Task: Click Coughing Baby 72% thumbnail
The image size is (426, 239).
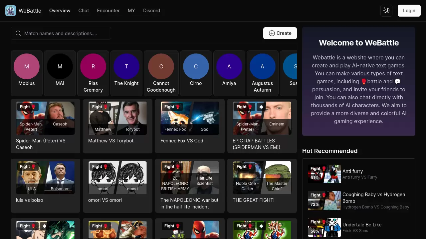Action: click(x=324, y=200)
